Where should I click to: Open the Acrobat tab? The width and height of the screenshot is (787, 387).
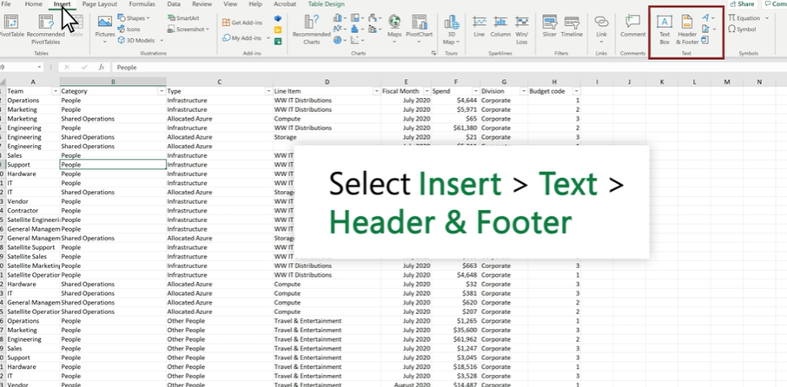[285, 4]
